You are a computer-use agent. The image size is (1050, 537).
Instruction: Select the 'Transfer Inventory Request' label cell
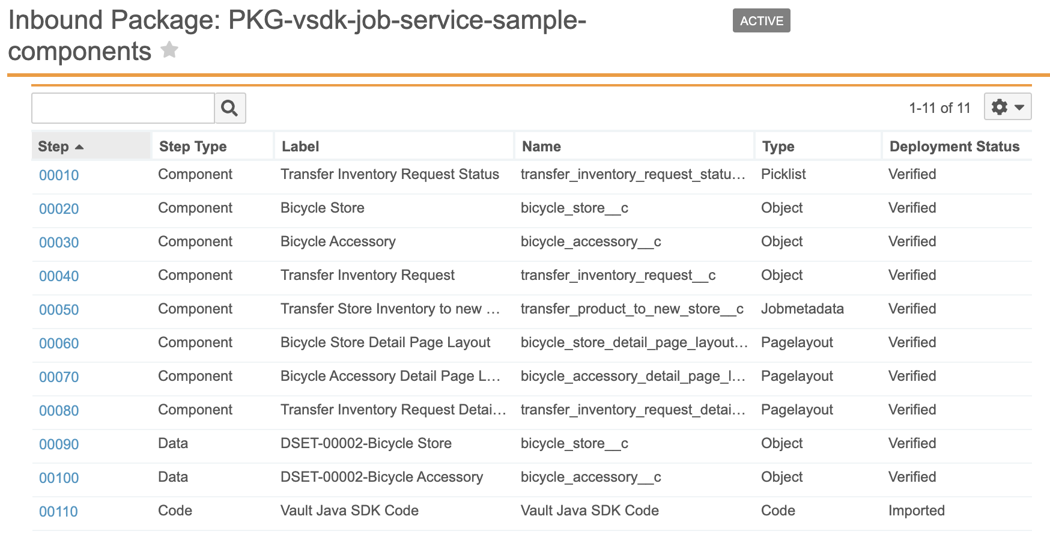[368, 275]
